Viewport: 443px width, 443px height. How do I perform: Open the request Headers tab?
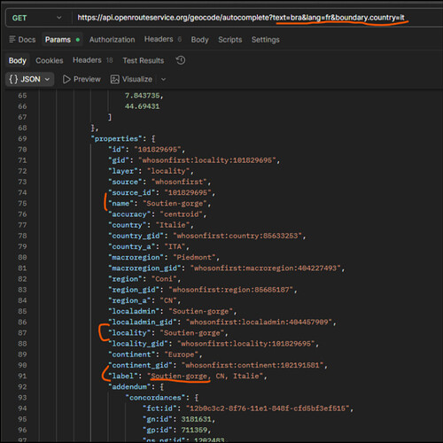tap(159, 39)
